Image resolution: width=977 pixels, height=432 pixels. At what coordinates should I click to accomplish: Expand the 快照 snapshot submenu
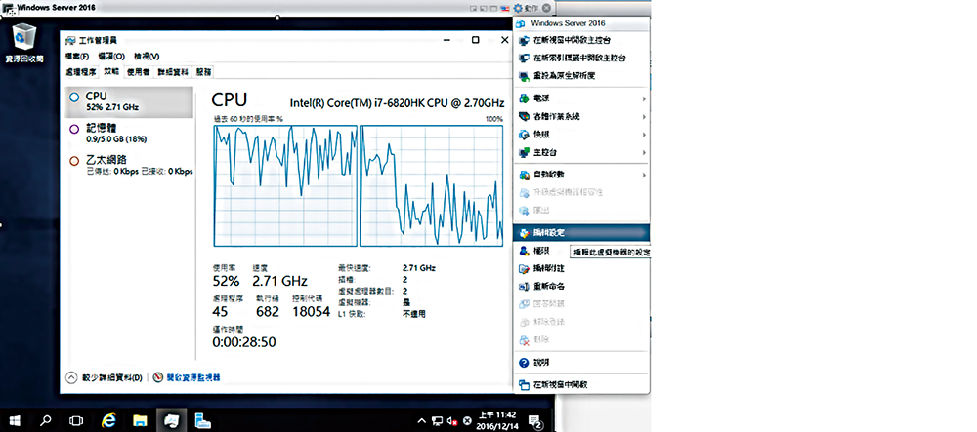pos(644,135)
